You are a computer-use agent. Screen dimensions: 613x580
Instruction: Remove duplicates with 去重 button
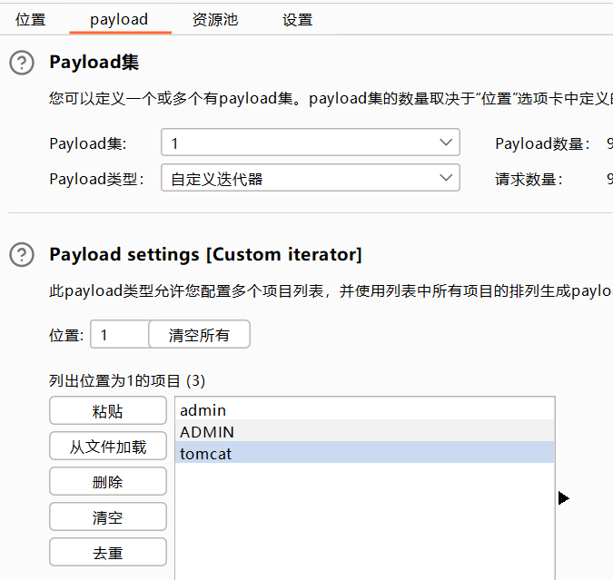point(108,553)
